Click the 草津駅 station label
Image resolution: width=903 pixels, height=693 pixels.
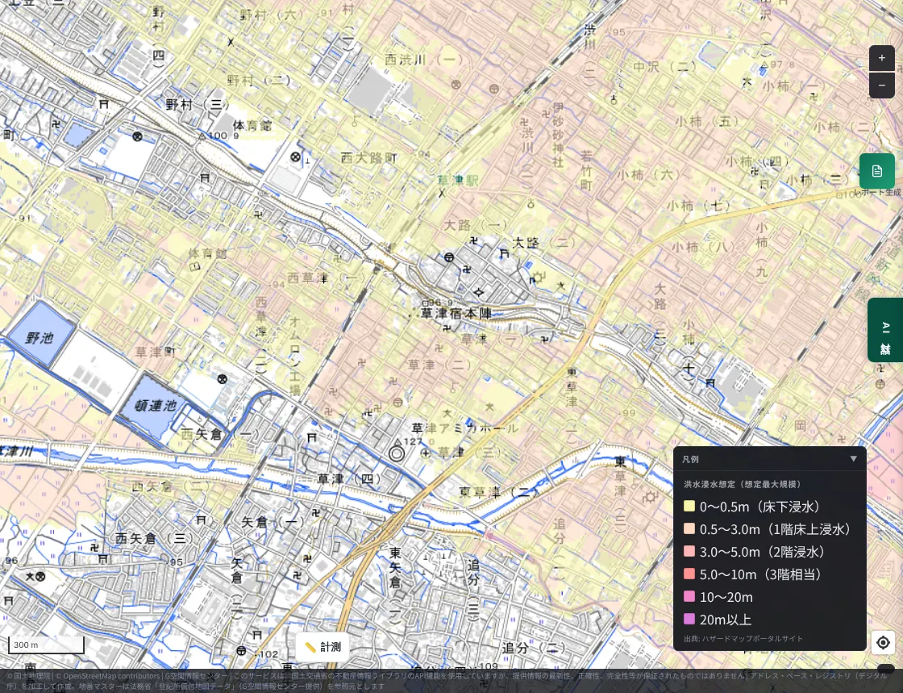[x=458, y=180]
